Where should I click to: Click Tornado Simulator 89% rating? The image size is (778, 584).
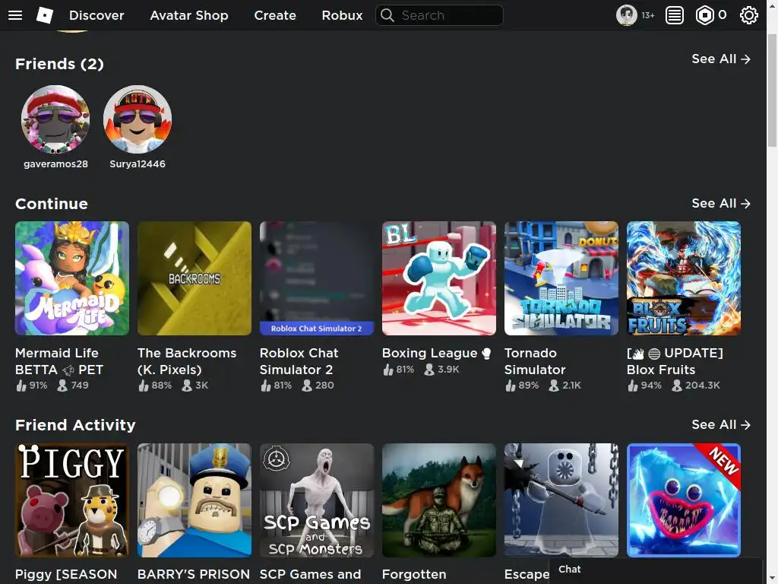(522, 386)
